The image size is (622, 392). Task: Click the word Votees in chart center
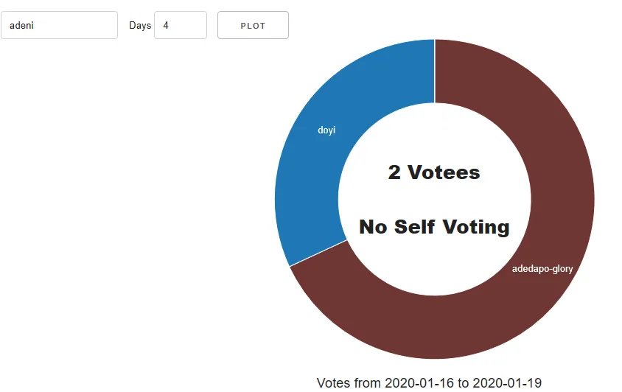(444, 172)
